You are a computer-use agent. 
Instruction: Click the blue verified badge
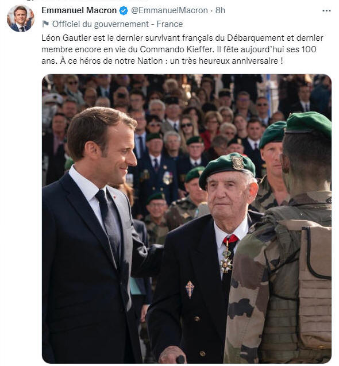(124, 10)
